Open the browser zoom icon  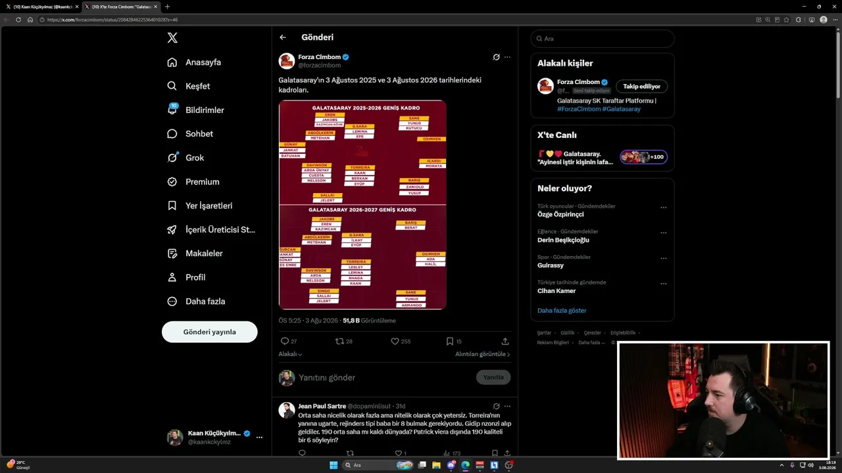pyautogui.click(x=768, y=20)
